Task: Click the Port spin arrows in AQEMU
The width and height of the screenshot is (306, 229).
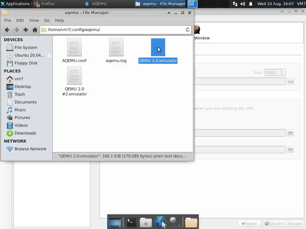Action: pyautogui.click(x=284, y=73)
